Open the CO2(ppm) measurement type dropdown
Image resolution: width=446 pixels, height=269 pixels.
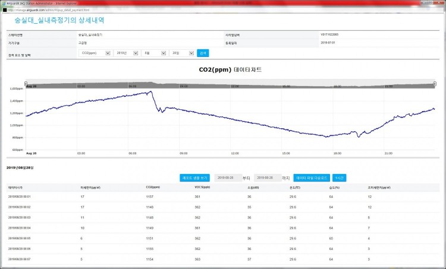click(x=95, y=53)
